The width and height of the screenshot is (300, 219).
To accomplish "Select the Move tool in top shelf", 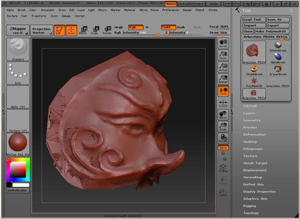I will (83, 30).
